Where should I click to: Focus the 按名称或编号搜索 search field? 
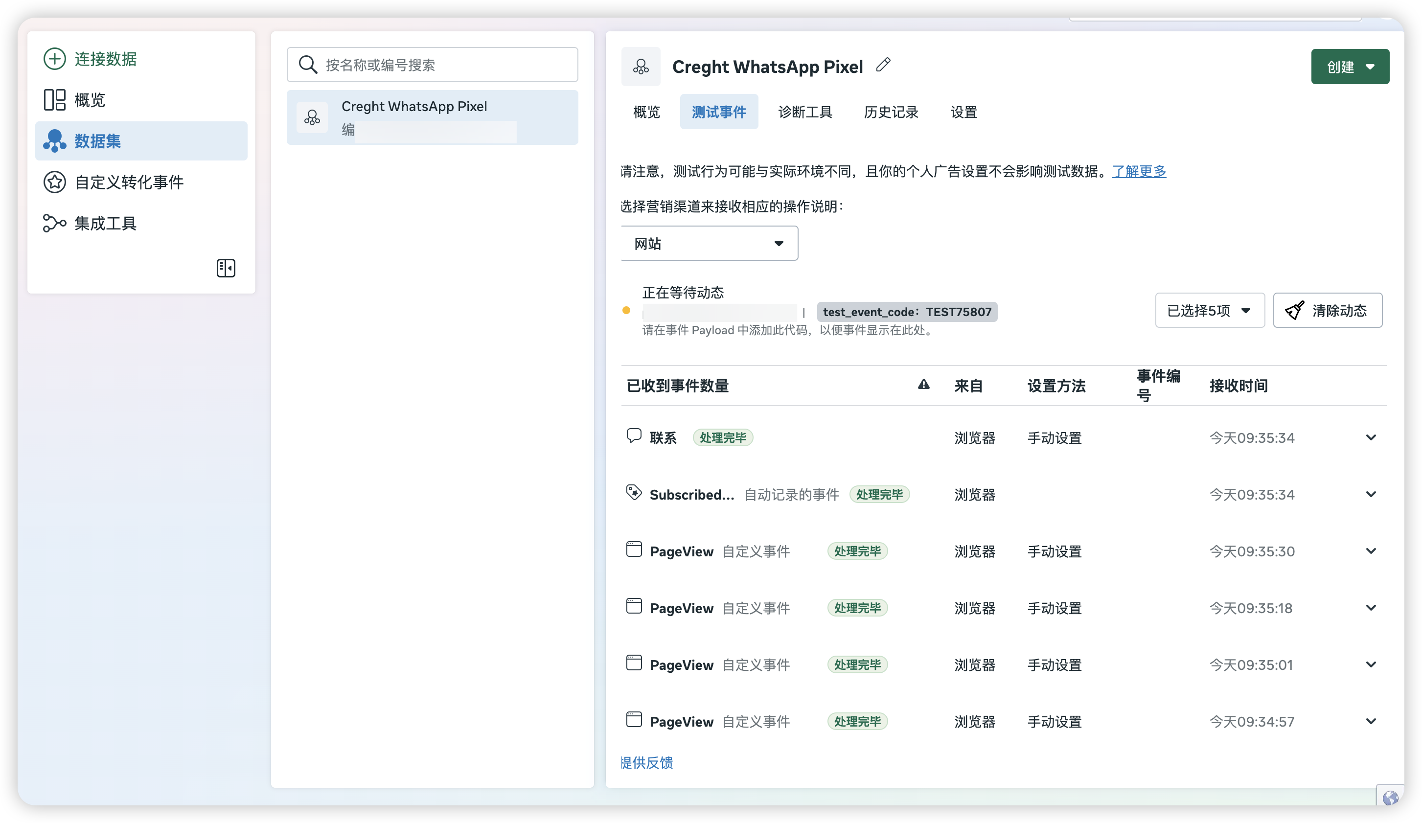[432, 64]
